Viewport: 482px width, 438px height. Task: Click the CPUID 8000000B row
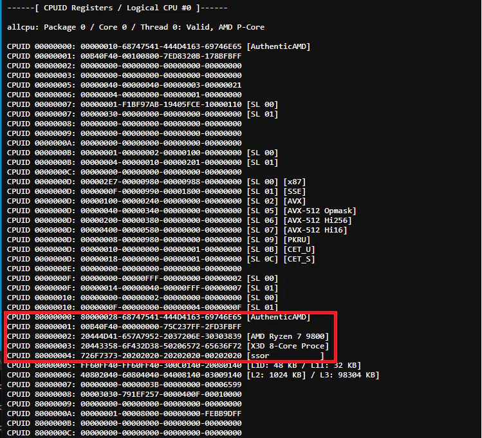(x=124, y=423)
